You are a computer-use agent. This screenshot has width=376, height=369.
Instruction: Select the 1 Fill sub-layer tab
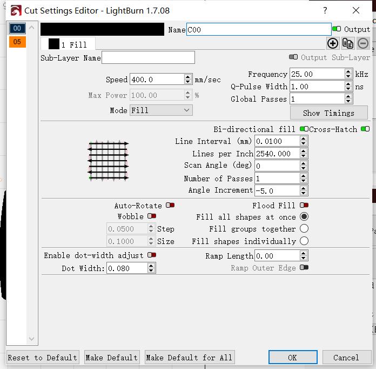pos(68,44)
